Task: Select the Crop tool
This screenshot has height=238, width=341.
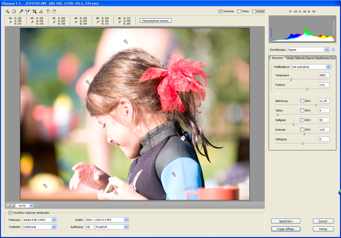Action: coord(34,11)
